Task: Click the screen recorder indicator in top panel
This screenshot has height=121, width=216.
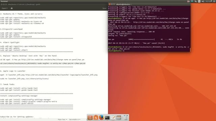Action: [188, 1]
